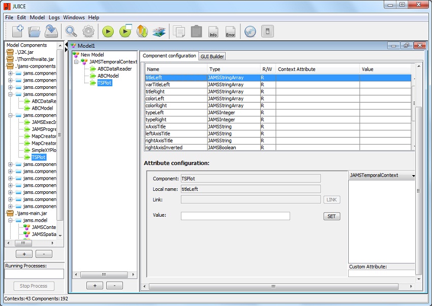Collapse the jams.model package node
This screenshot has width=432, height=306.
pos(11,220)
